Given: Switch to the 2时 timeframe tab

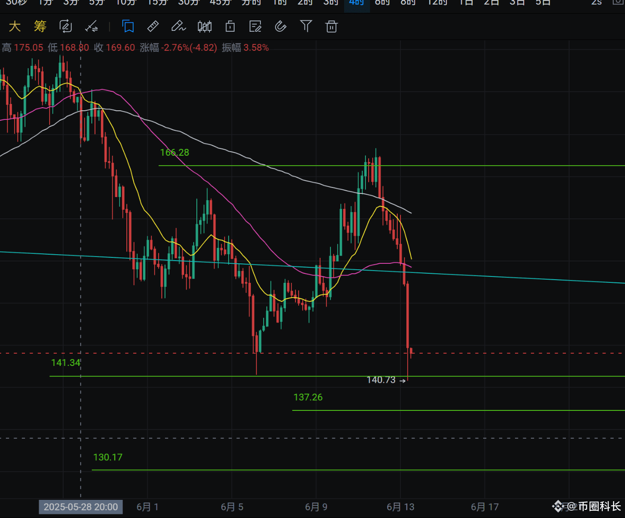Looking at the screenshot, I should (x=305, y=3).
